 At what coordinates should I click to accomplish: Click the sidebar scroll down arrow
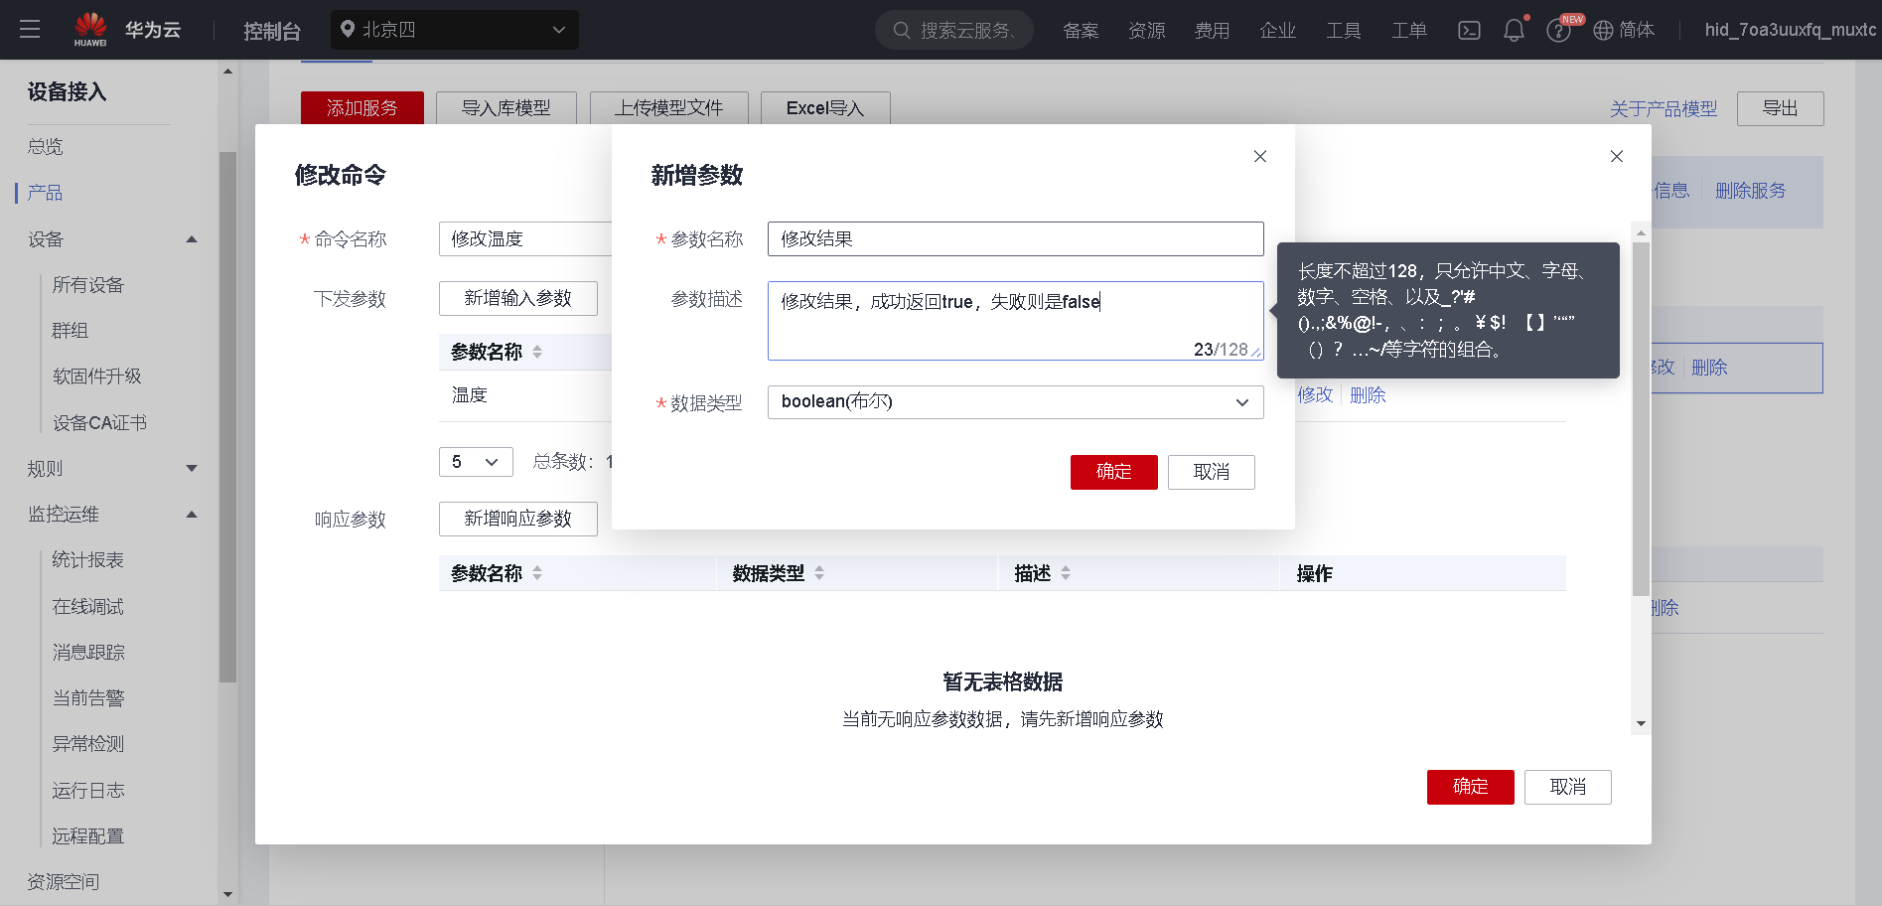tap(227, 894)
